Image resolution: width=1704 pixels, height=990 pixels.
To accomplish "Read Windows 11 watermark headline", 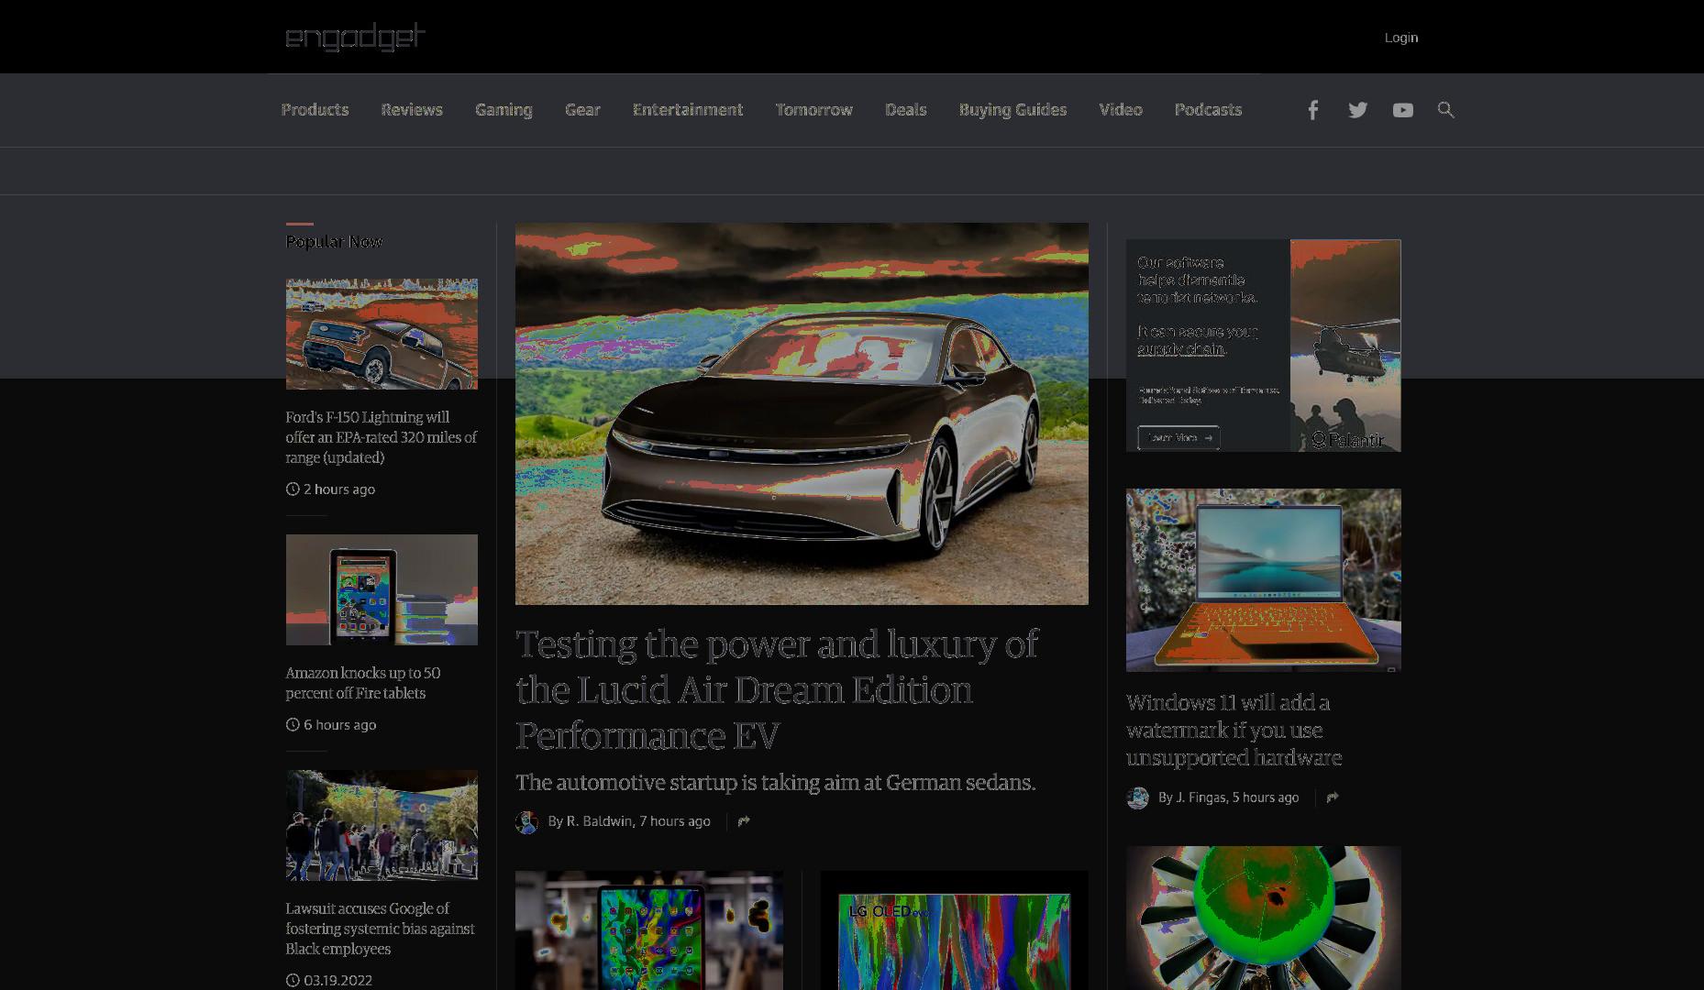I will 1234,730.
